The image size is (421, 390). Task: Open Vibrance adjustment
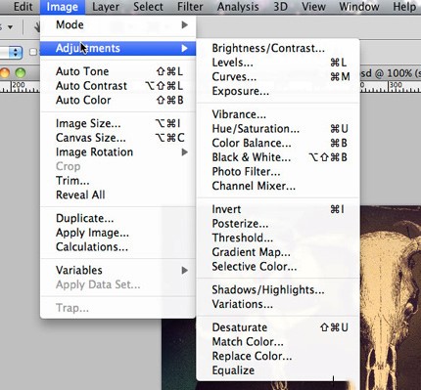click(278, 114)
